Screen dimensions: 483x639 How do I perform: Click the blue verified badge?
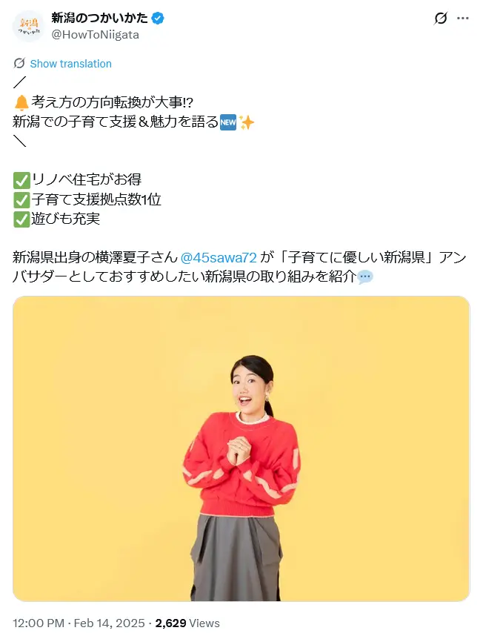[158, 19]
